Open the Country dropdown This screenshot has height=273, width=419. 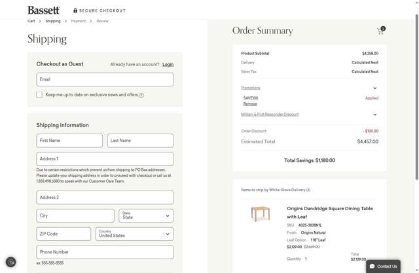coord(134,234)
